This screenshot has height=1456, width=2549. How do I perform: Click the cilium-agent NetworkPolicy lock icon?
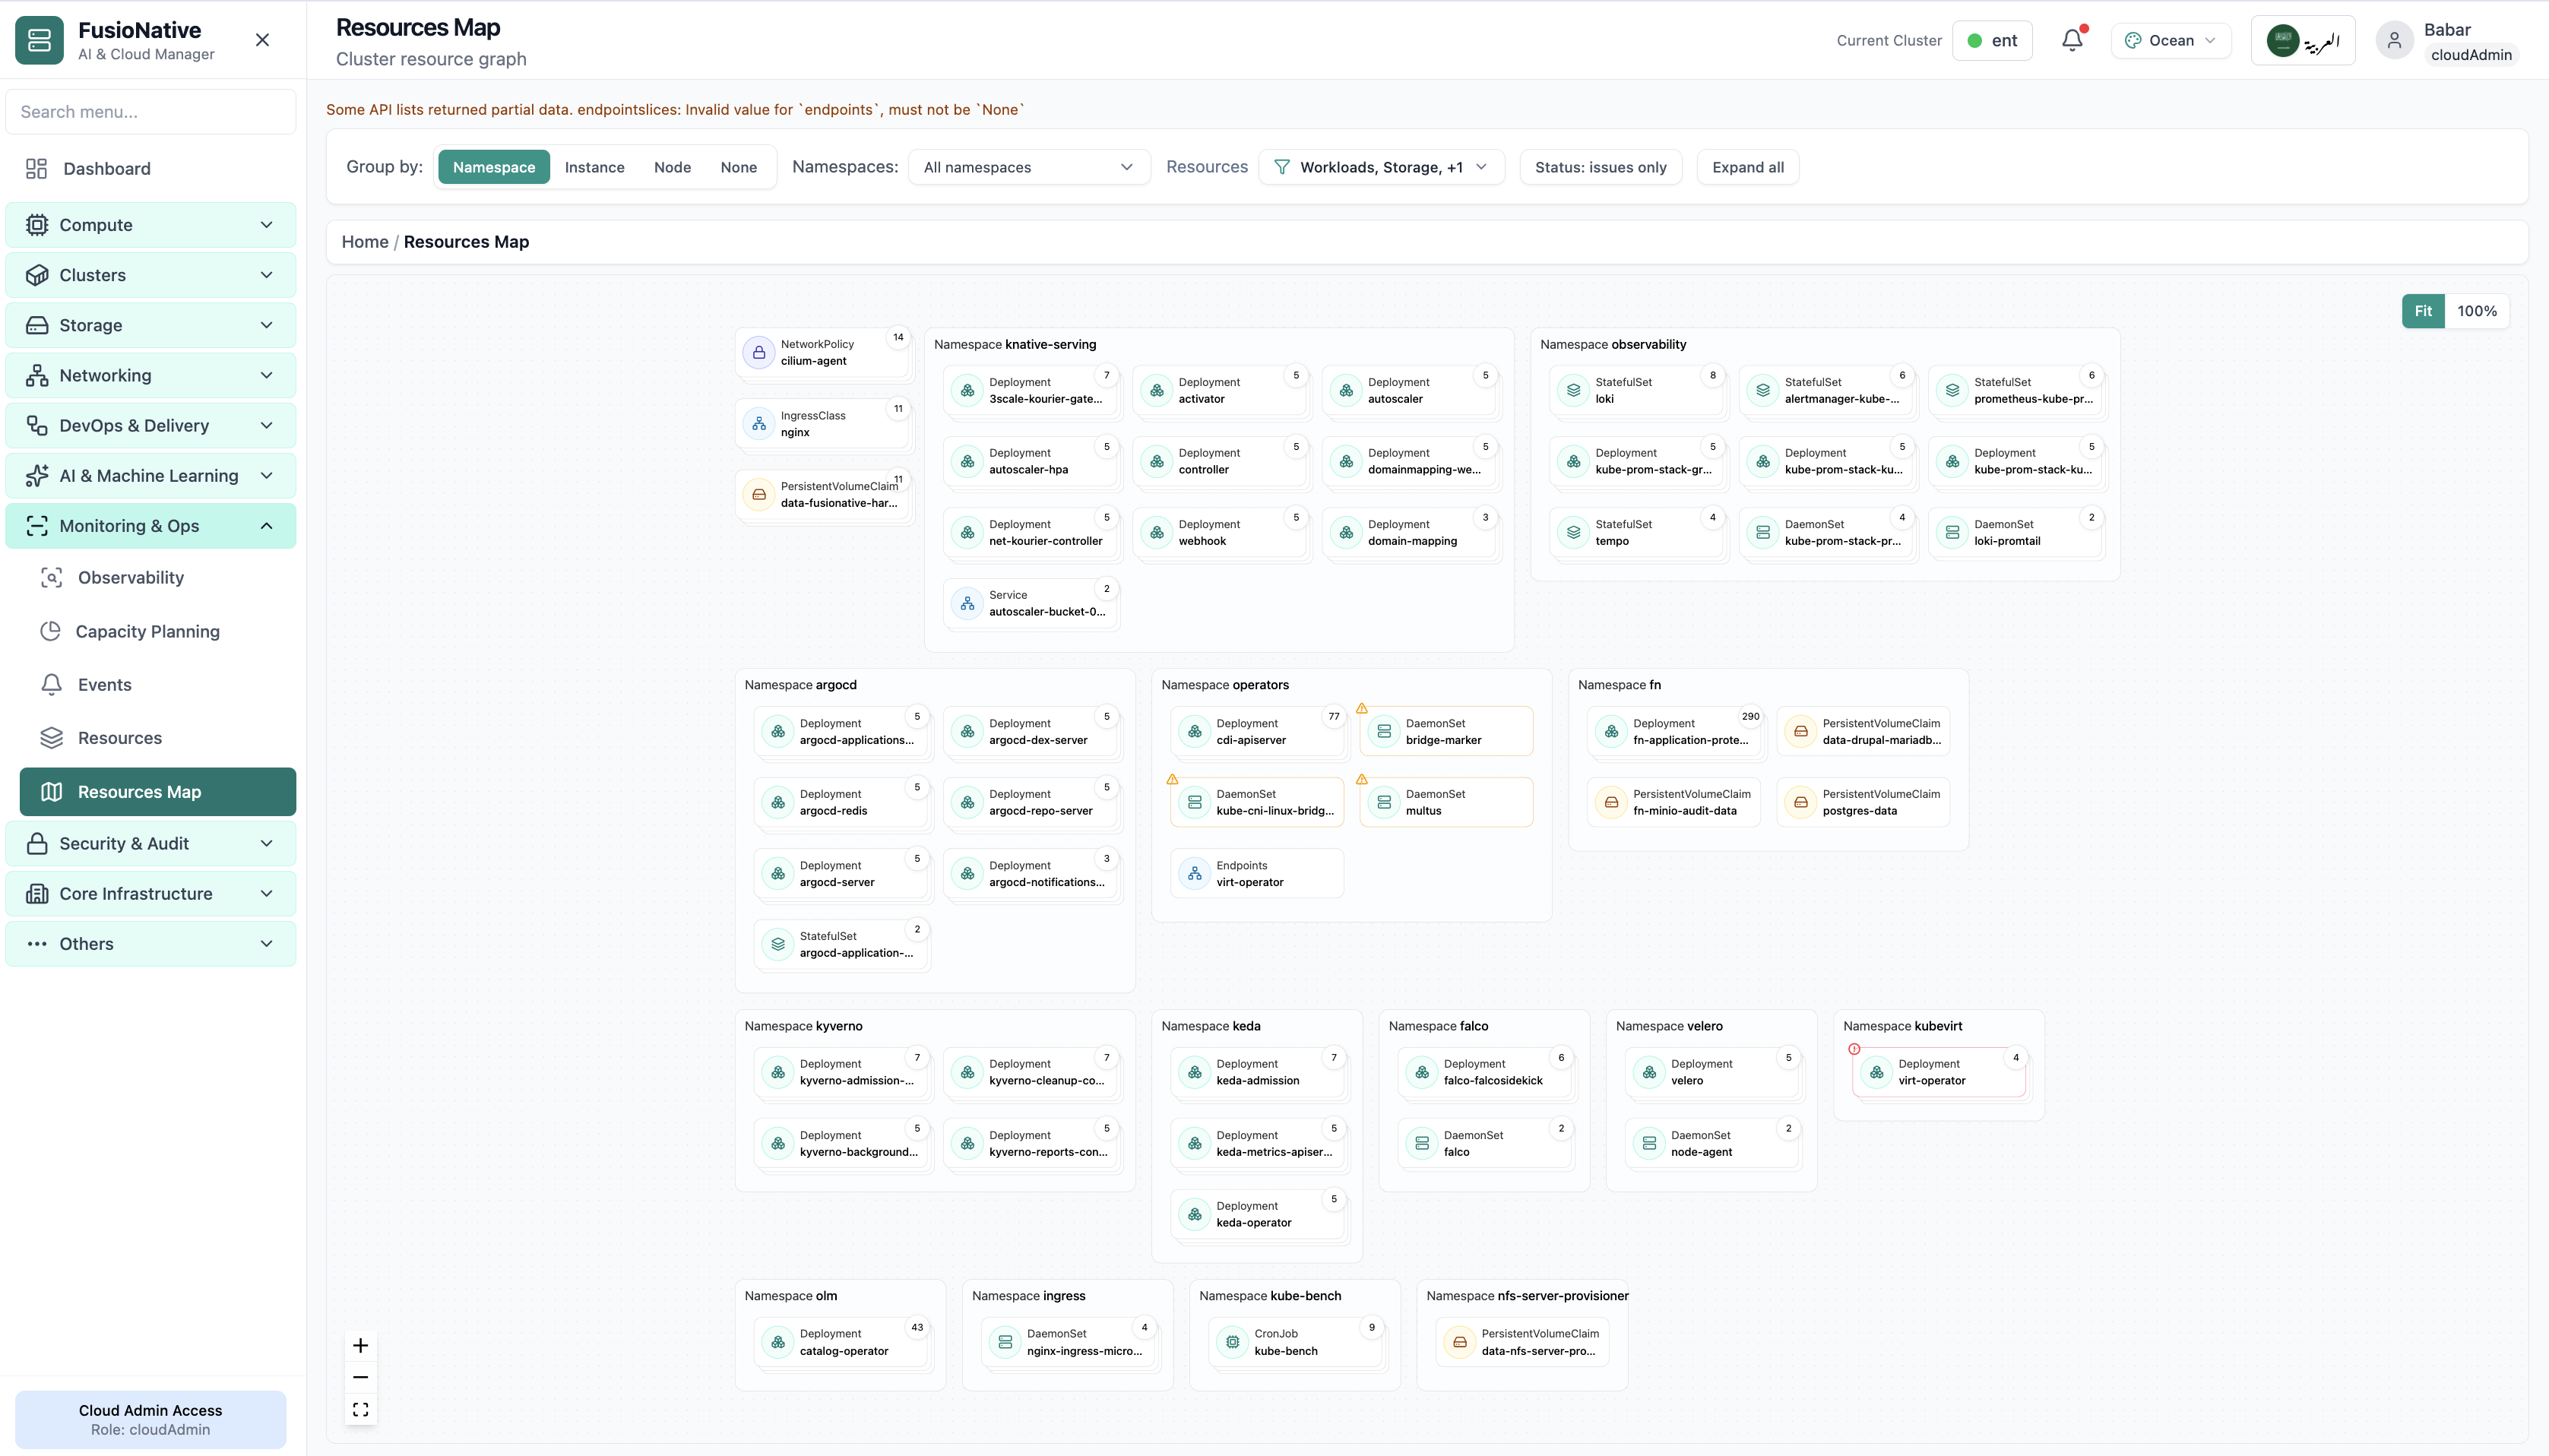pyautogui.click(x=759, y=352)
